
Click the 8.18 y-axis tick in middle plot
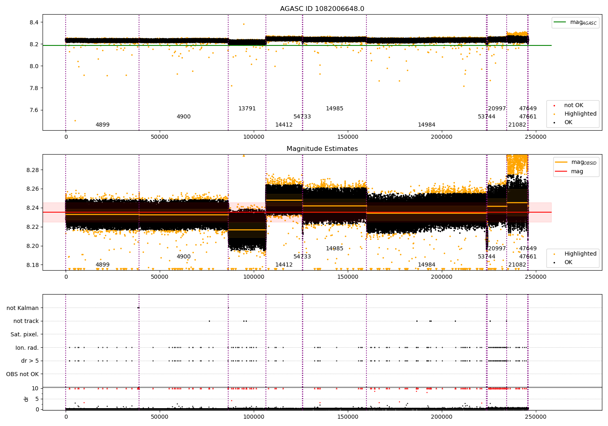[32, 265]
